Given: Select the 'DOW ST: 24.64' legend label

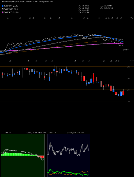Looking at the screenshot, I should click(x=11, y=6).
